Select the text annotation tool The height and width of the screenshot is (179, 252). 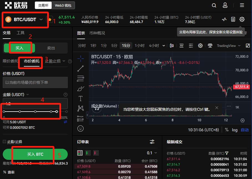[80, 98]
